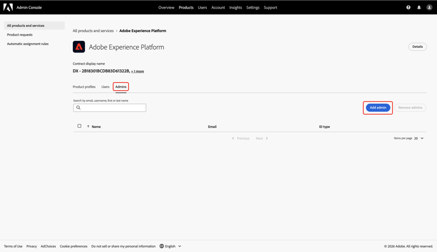Click the Admin Console title text

(x=29, y=8)
